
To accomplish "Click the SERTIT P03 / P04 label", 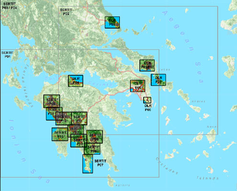I will (x=9, y=6).
